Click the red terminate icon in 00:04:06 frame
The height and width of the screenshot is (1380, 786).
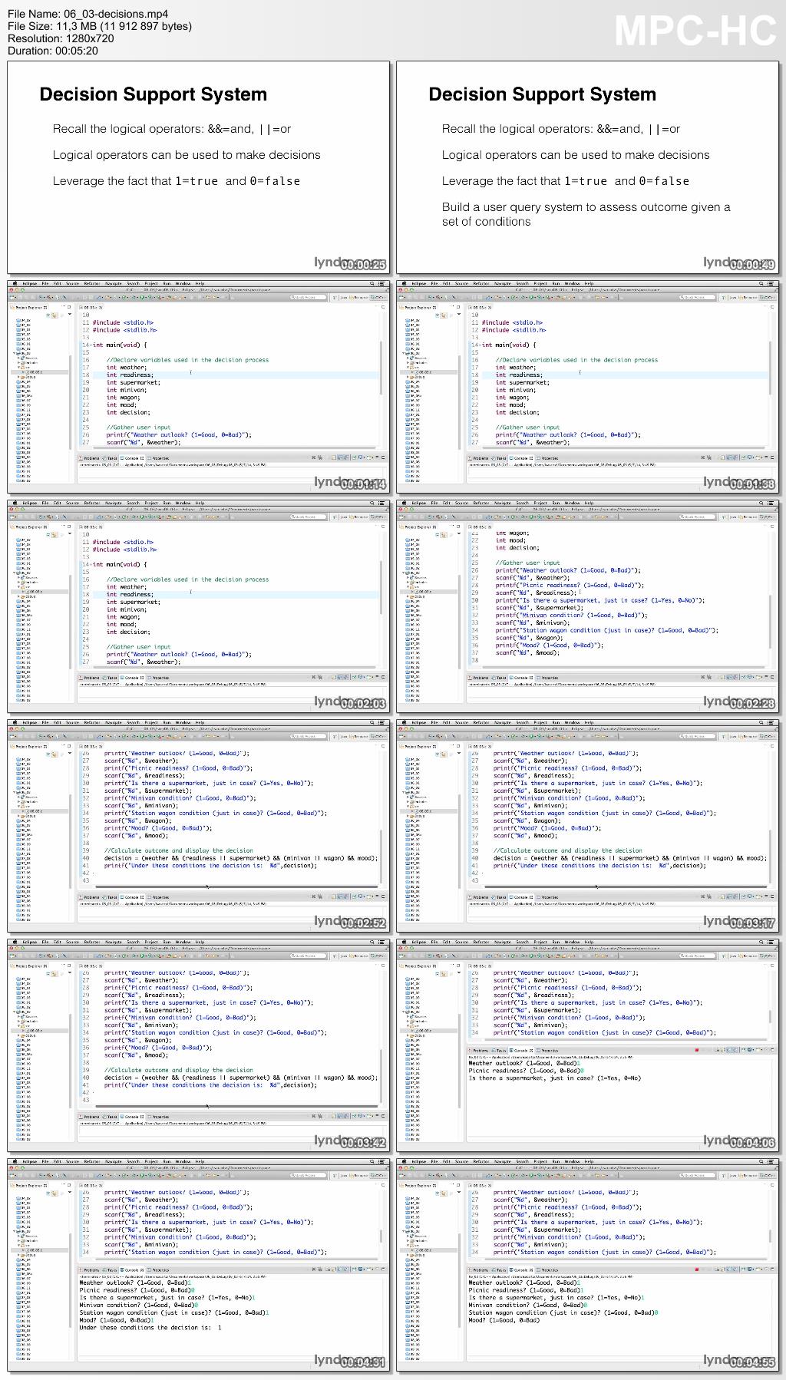[x=696, y=1051]
